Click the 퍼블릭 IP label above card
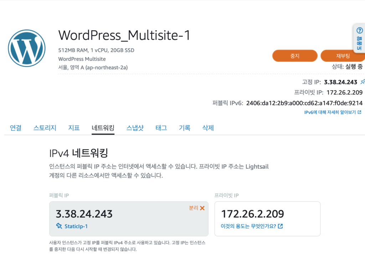Image resolution: width=365 pixels, height=264 pixels. (x=59, y=195)
